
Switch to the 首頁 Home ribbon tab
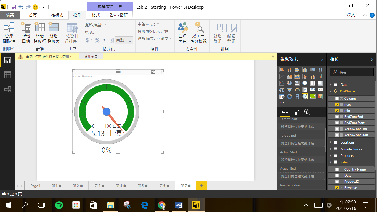(33, 15)
